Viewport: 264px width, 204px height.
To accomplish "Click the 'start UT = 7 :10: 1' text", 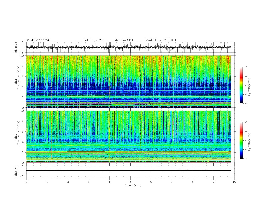I will point(161,40).
